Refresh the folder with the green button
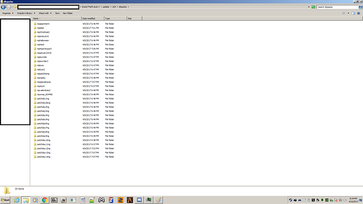This screenshot has height=204, width=363. [314, 7]
